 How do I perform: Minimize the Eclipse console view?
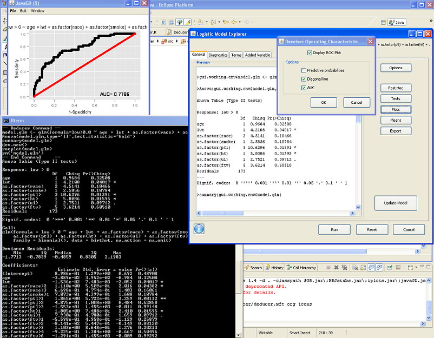(423, 266)
